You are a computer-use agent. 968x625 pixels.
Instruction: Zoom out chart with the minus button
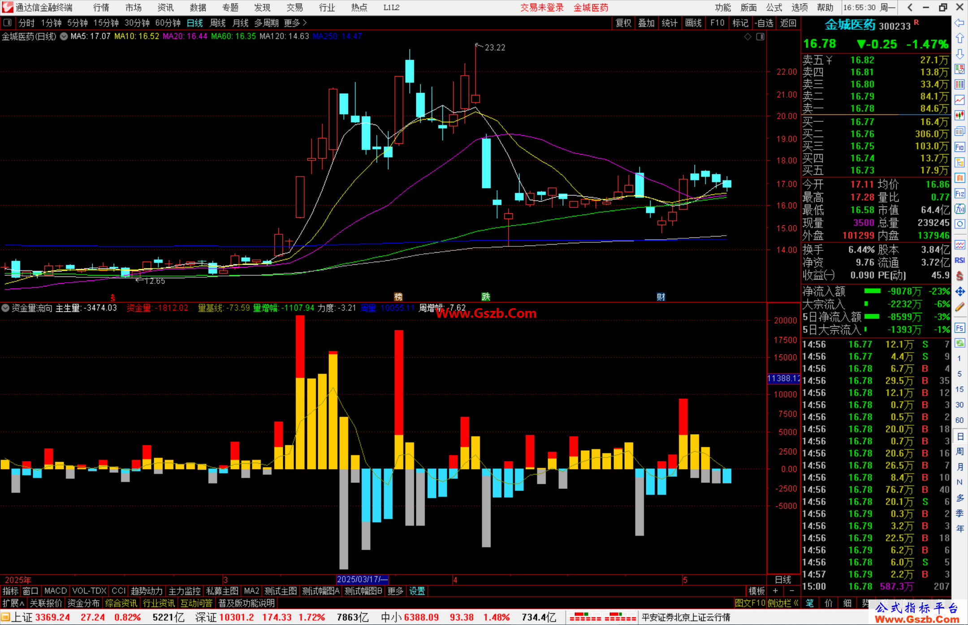[x=792, y=591]
